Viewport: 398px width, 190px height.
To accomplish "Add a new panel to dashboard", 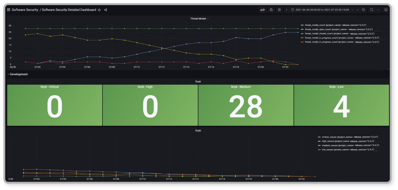I will [263, 10].
